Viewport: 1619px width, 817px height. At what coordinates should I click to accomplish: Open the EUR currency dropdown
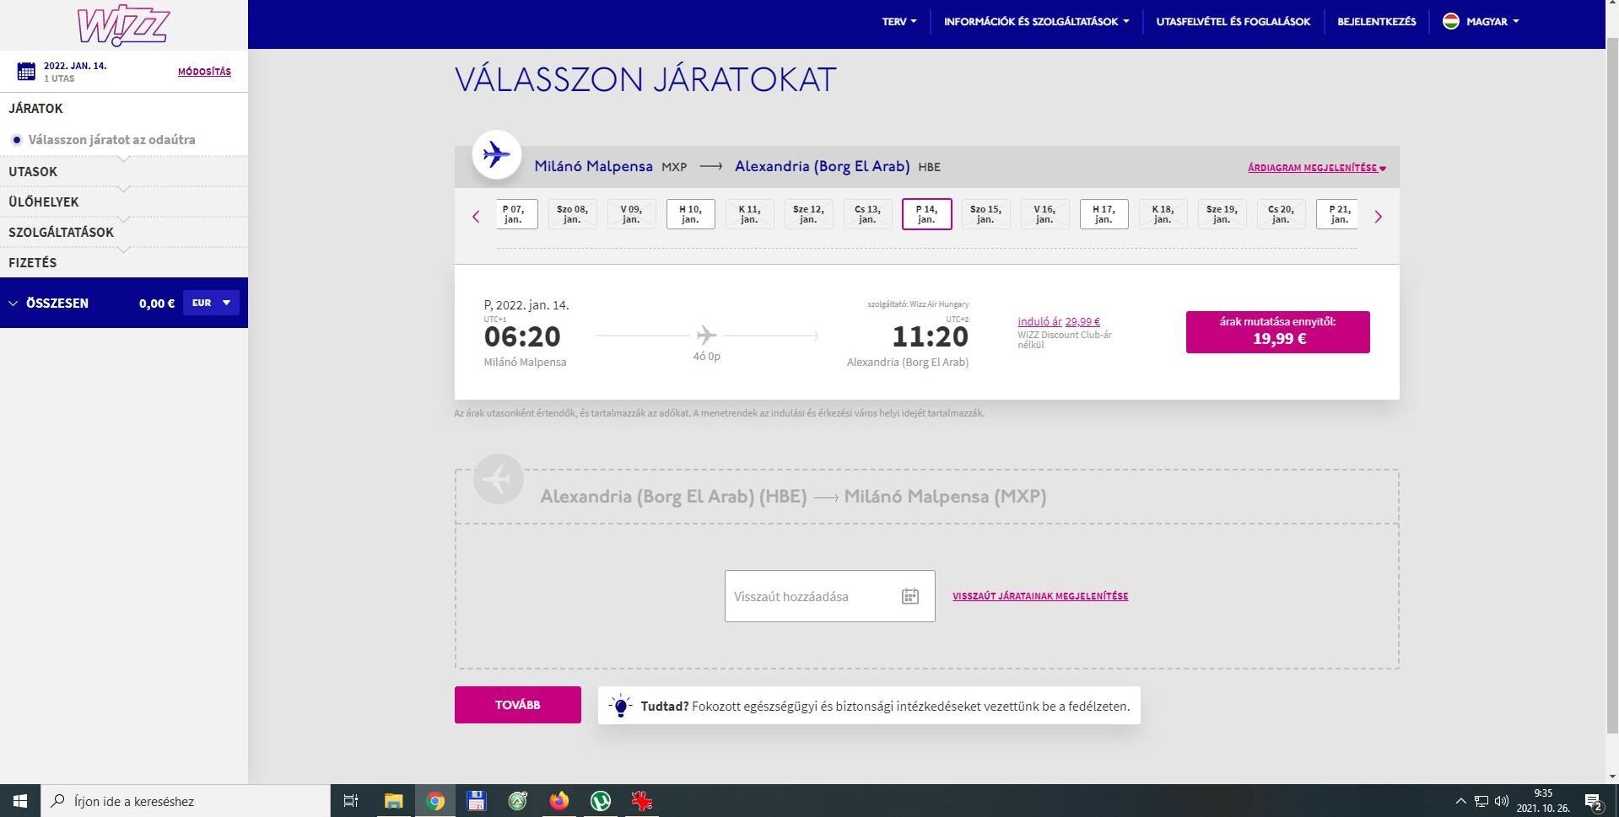click(x=211, y=303)
